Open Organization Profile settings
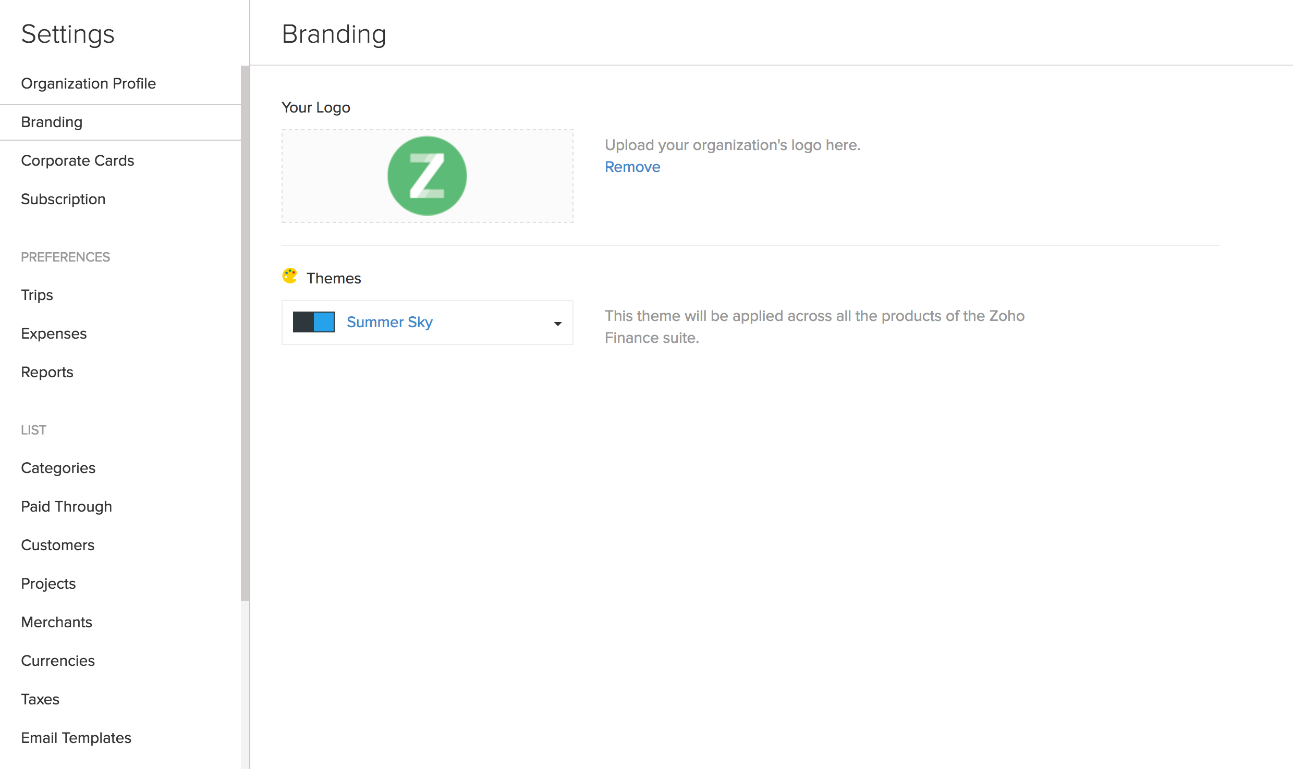The image size is (1293, 769). pos(89,83)
